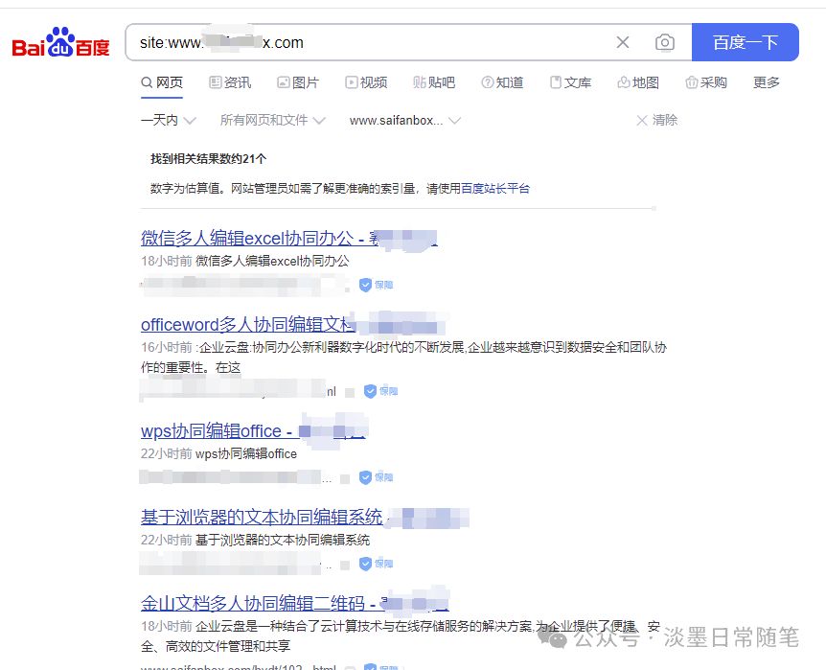Open result 微信多人编辑excel协同办公
Image resolution: width=826 pixels, height=670 pixels.
289,238
